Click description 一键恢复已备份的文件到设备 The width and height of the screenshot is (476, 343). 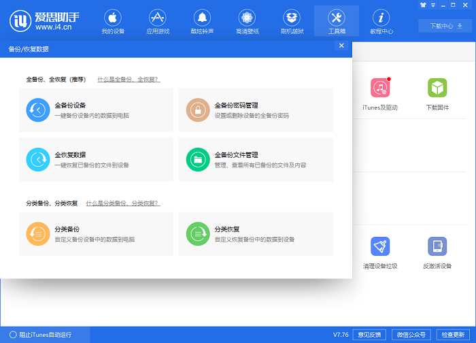coord(92,165)
